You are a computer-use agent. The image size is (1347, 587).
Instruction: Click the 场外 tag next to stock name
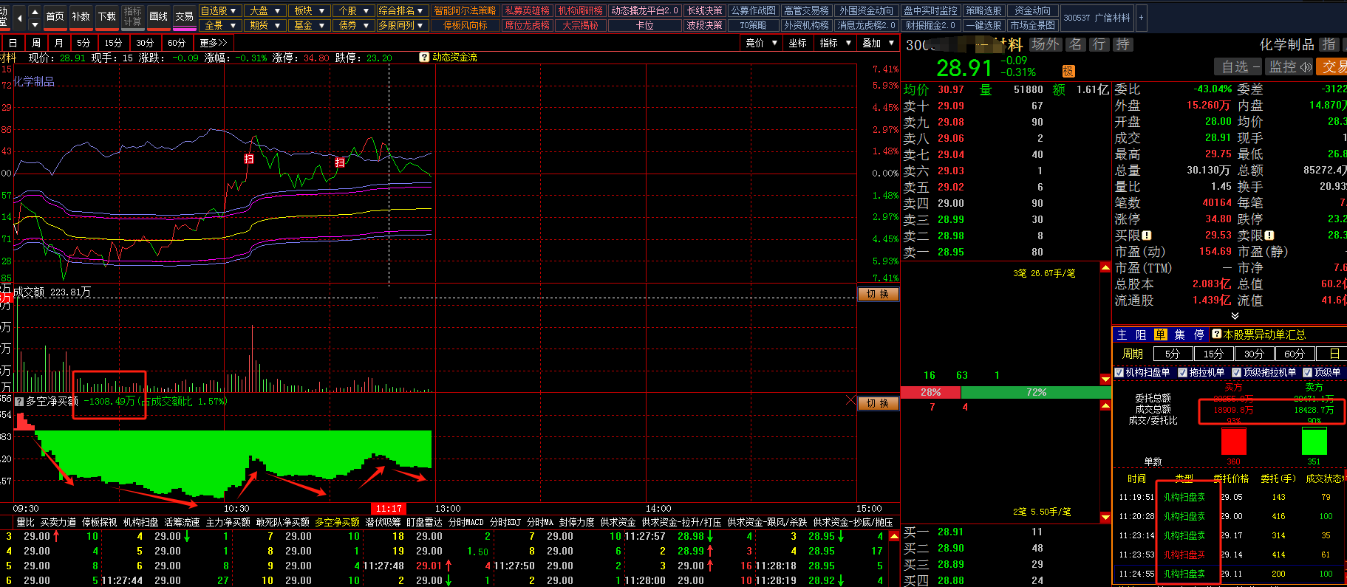click(1045, 44)
